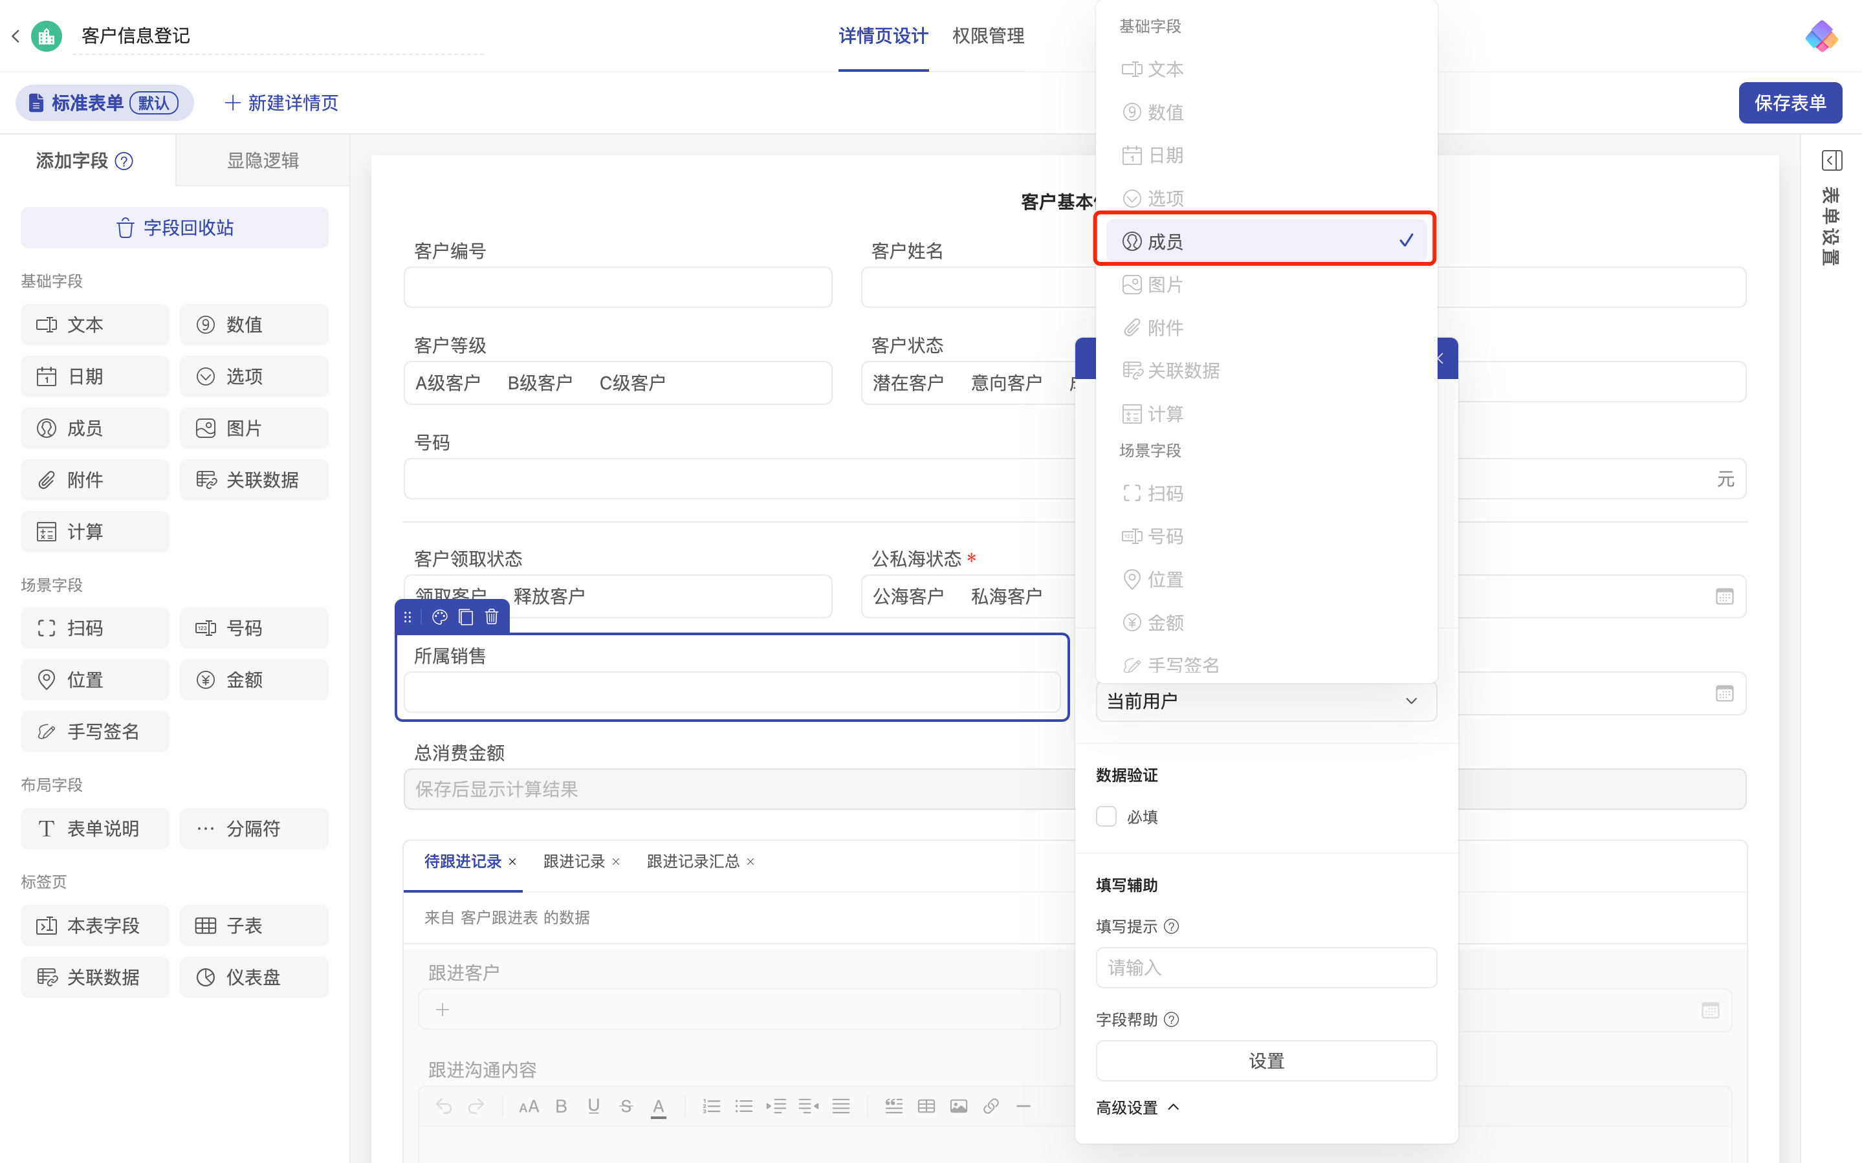Click the help icon next to 添加字段

pos(124,161)
